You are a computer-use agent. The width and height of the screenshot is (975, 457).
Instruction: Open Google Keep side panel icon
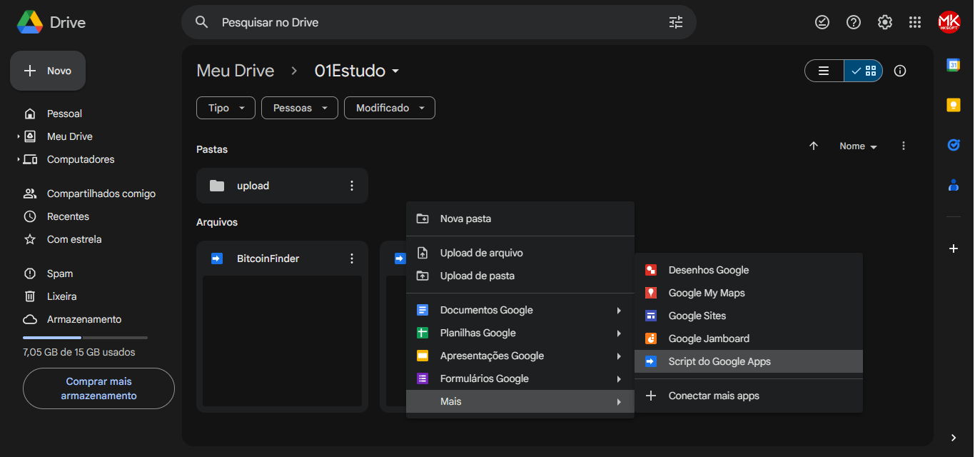coord(953,105)
